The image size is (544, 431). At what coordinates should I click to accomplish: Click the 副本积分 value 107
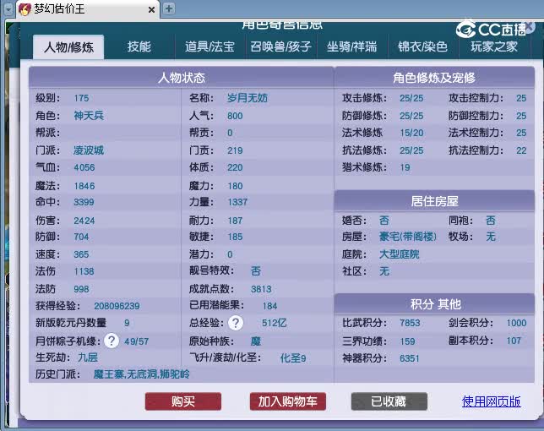click(x=514, y=341)
